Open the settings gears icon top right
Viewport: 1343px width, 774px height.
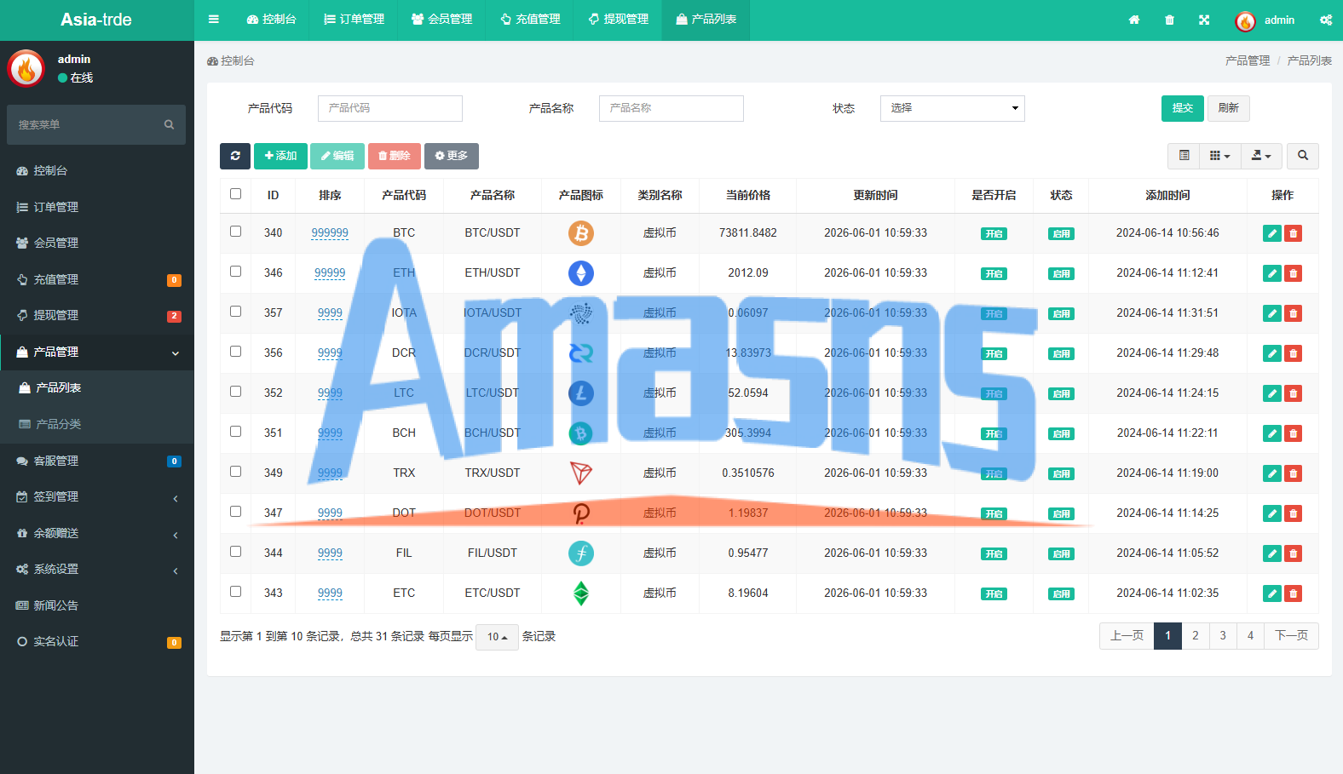point(1326,20)
